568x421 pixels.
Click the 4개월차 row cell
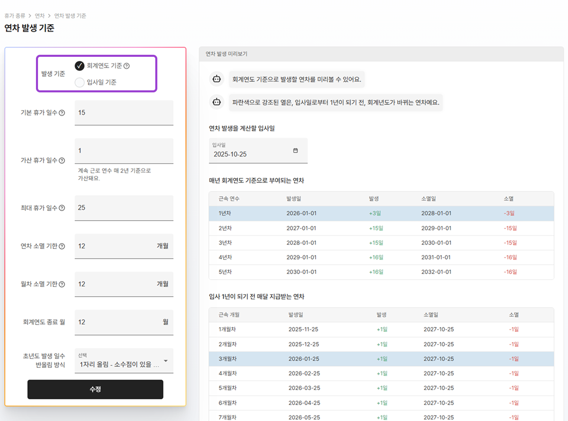[x=228, y=374]
